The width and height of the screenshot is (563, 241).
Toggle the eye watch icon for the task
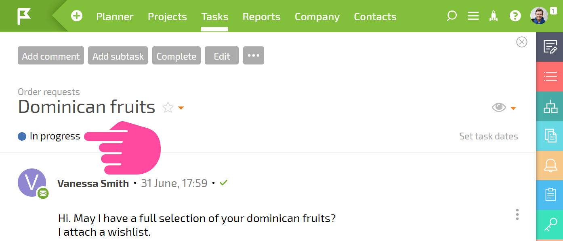pos(499,108)
